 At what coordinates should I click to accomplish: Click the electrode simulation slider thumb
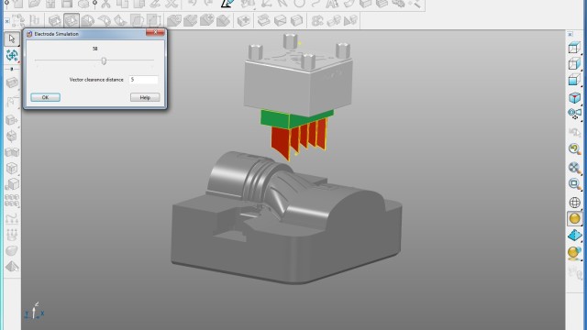coord(104,60)
